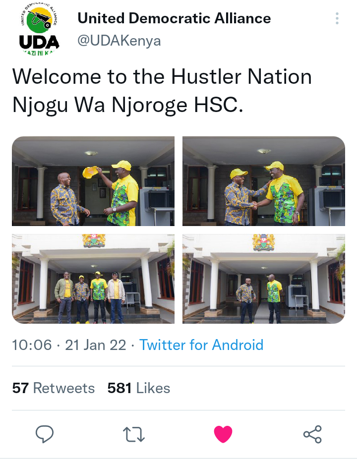Tap the 581 likes count number
Screen dimensions: 357x463
pyautogui.click(x=119, y=388)
